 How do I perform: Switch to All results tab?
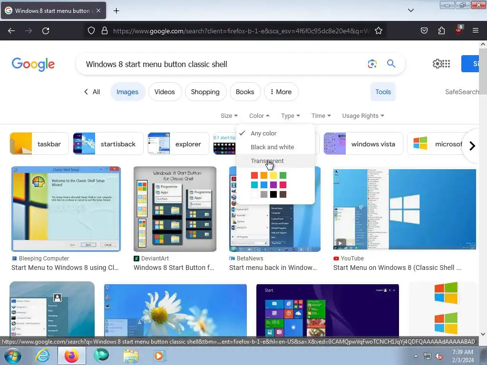(x=92, y=92)
